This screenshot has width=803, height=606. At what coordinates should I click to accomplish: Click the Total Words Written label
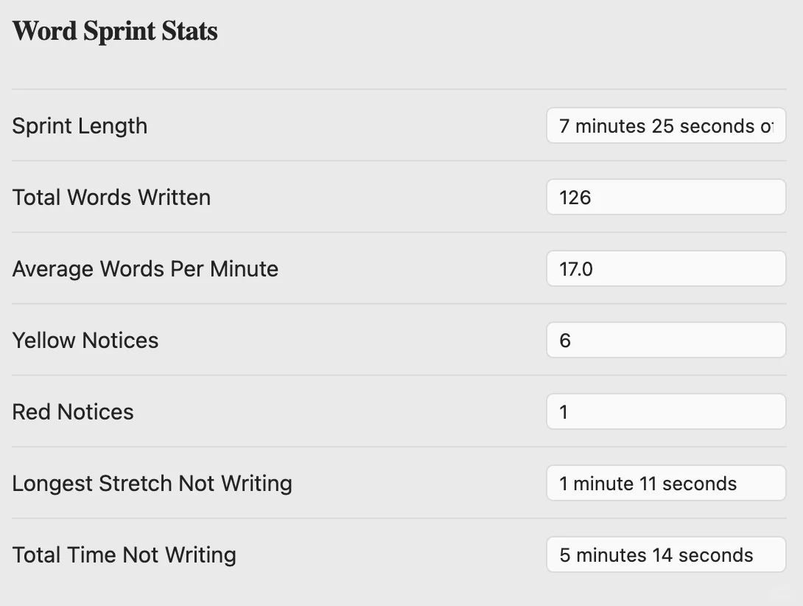[111, 198]
